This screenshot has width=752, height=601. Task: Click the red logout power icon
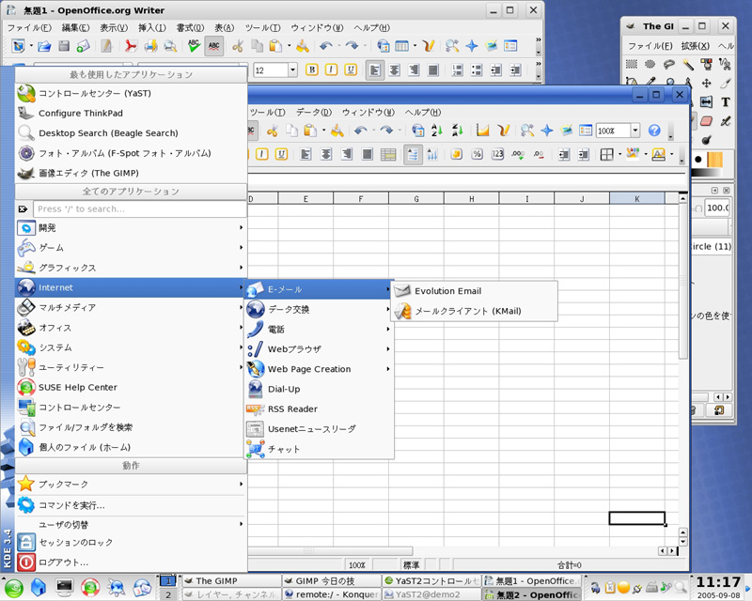(26, 562)
